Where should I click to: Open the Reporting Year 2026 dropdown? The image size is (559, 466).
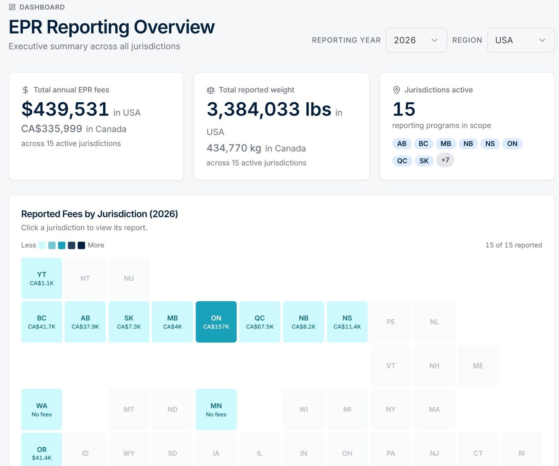[x=416, y=40]
